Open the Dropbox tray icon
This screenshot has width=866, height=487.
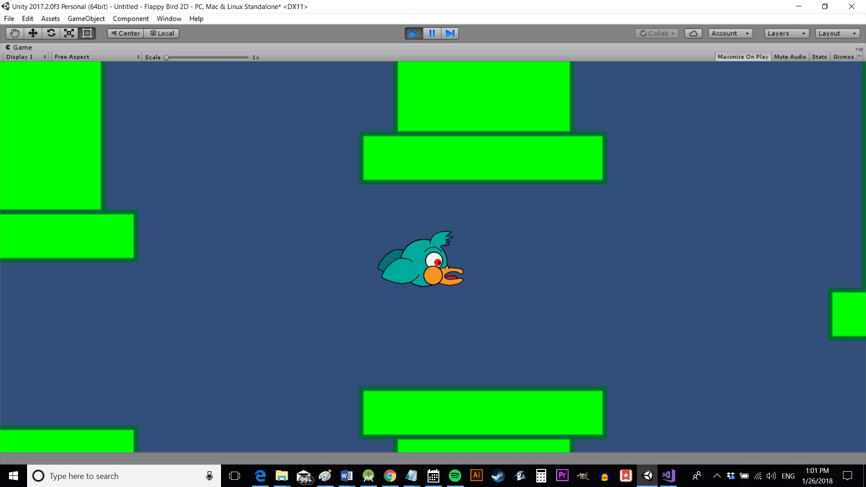pyautogui.click(x=731, y=476)
